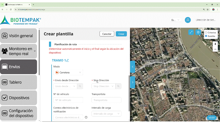Click the Dispositivos checkmark icon
Viewport: 220px width, 124px height.
point(5,98)
